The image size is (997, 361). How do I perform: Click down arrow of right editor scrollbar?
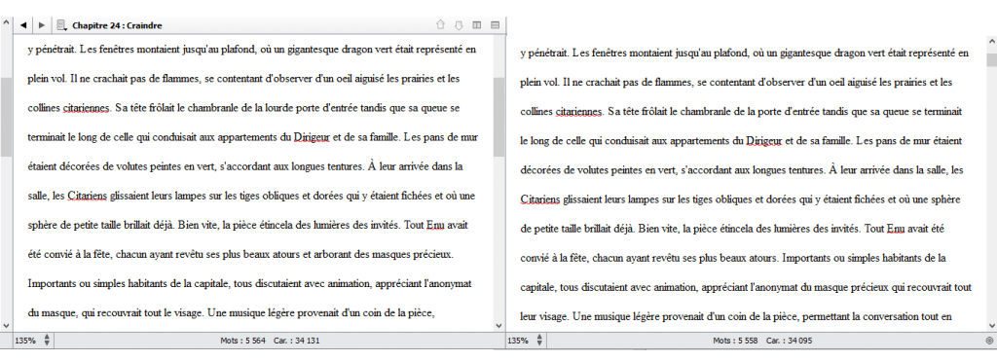[x=991, y=325]
